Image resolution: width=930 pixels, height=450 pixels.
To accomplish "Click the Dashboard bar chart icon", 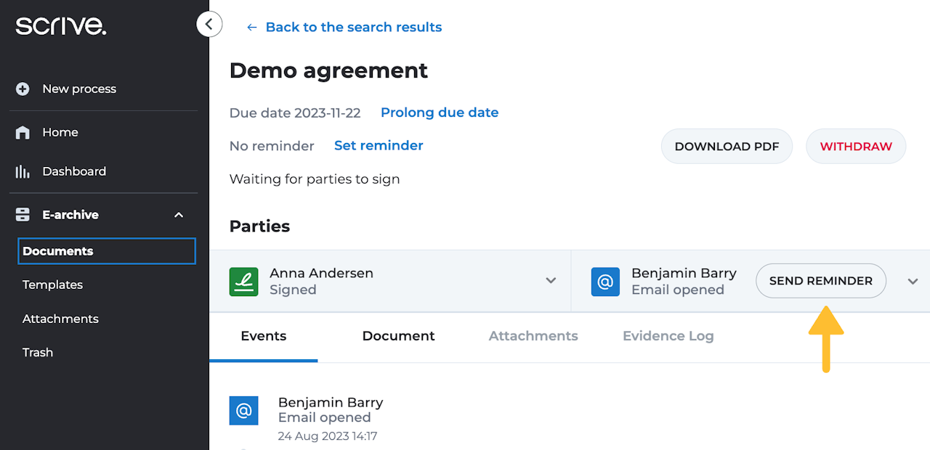I will 23,171.
